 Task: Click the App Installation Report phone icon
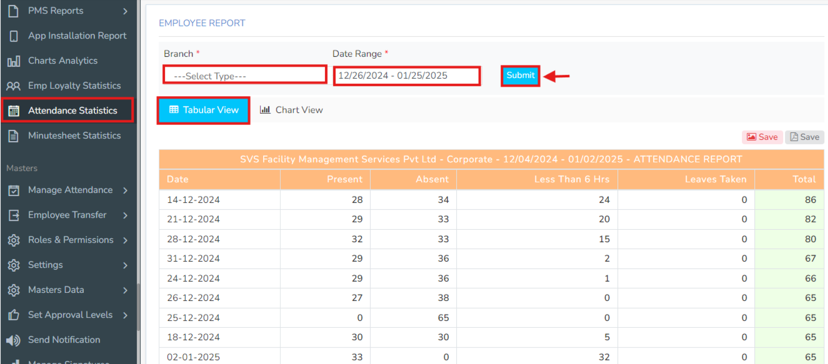[x=14, y=36]
